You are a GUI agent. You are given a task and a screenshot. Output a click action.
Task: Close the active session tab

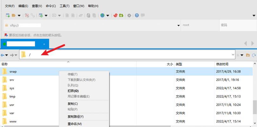(x=44, y=44)
